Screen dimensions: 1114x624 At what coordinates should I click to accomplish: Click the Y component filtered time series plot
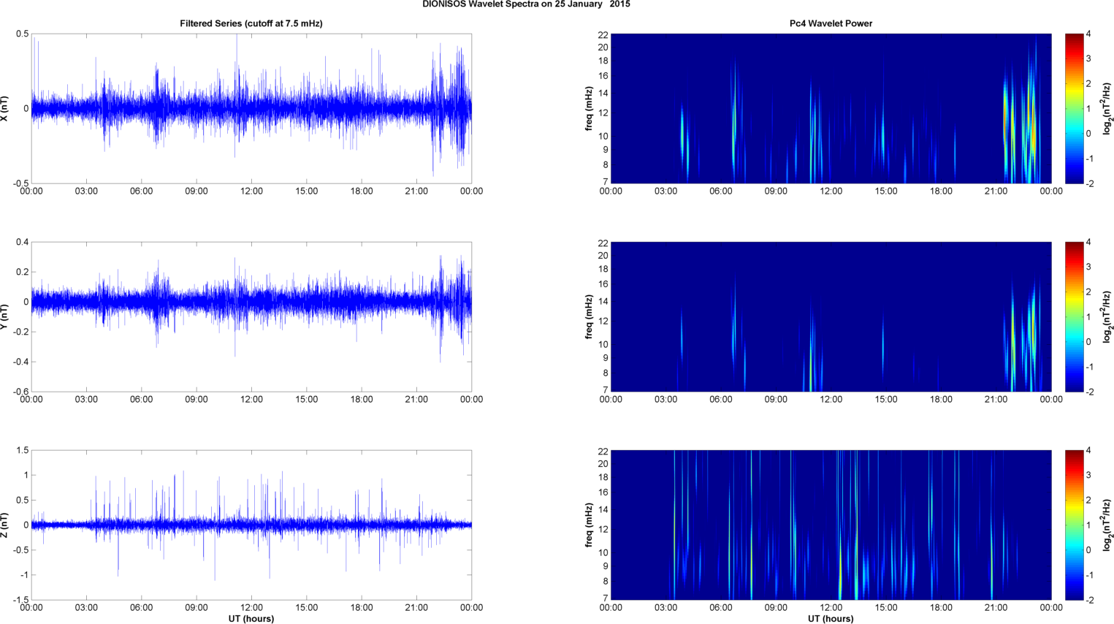pyautogui.click(x=251, y=316)
